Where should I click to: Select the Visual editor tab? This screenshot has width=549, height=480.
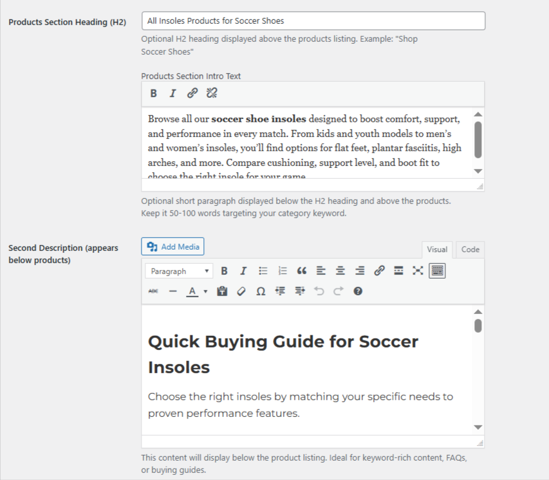click(x=437, y=250)
